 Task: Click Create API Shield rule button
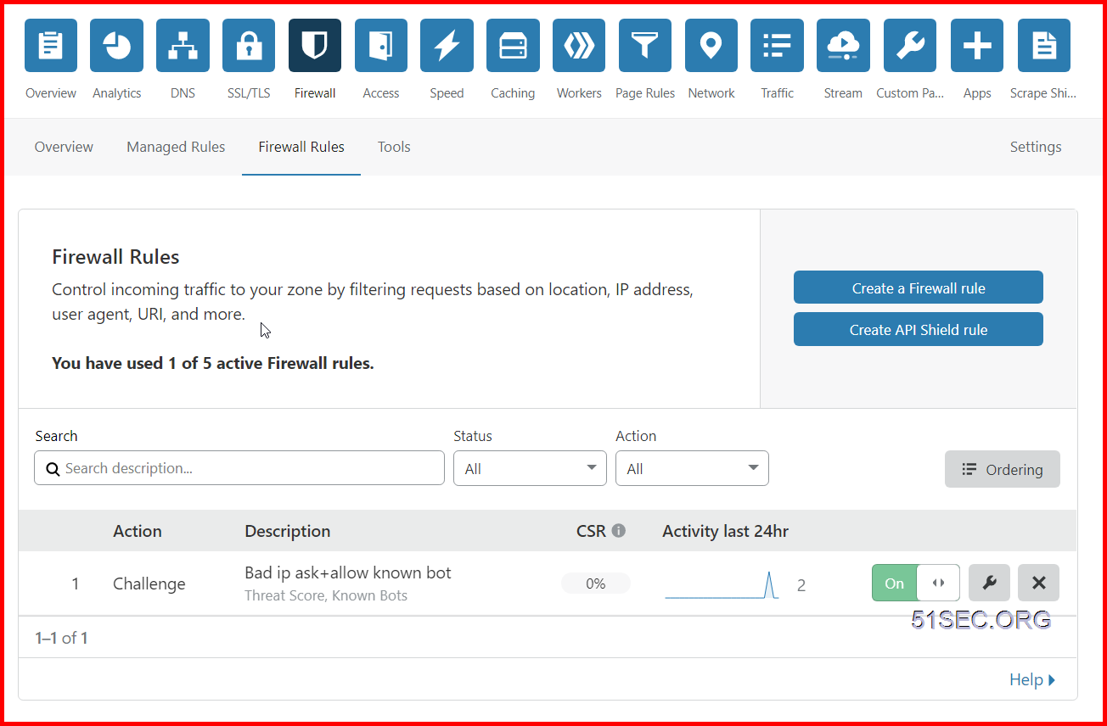click(919, 329)
